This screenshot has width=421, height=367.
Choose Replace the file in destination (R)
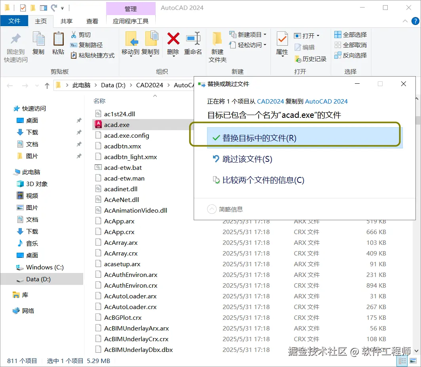pyautogui.click(x=305, y=138)
